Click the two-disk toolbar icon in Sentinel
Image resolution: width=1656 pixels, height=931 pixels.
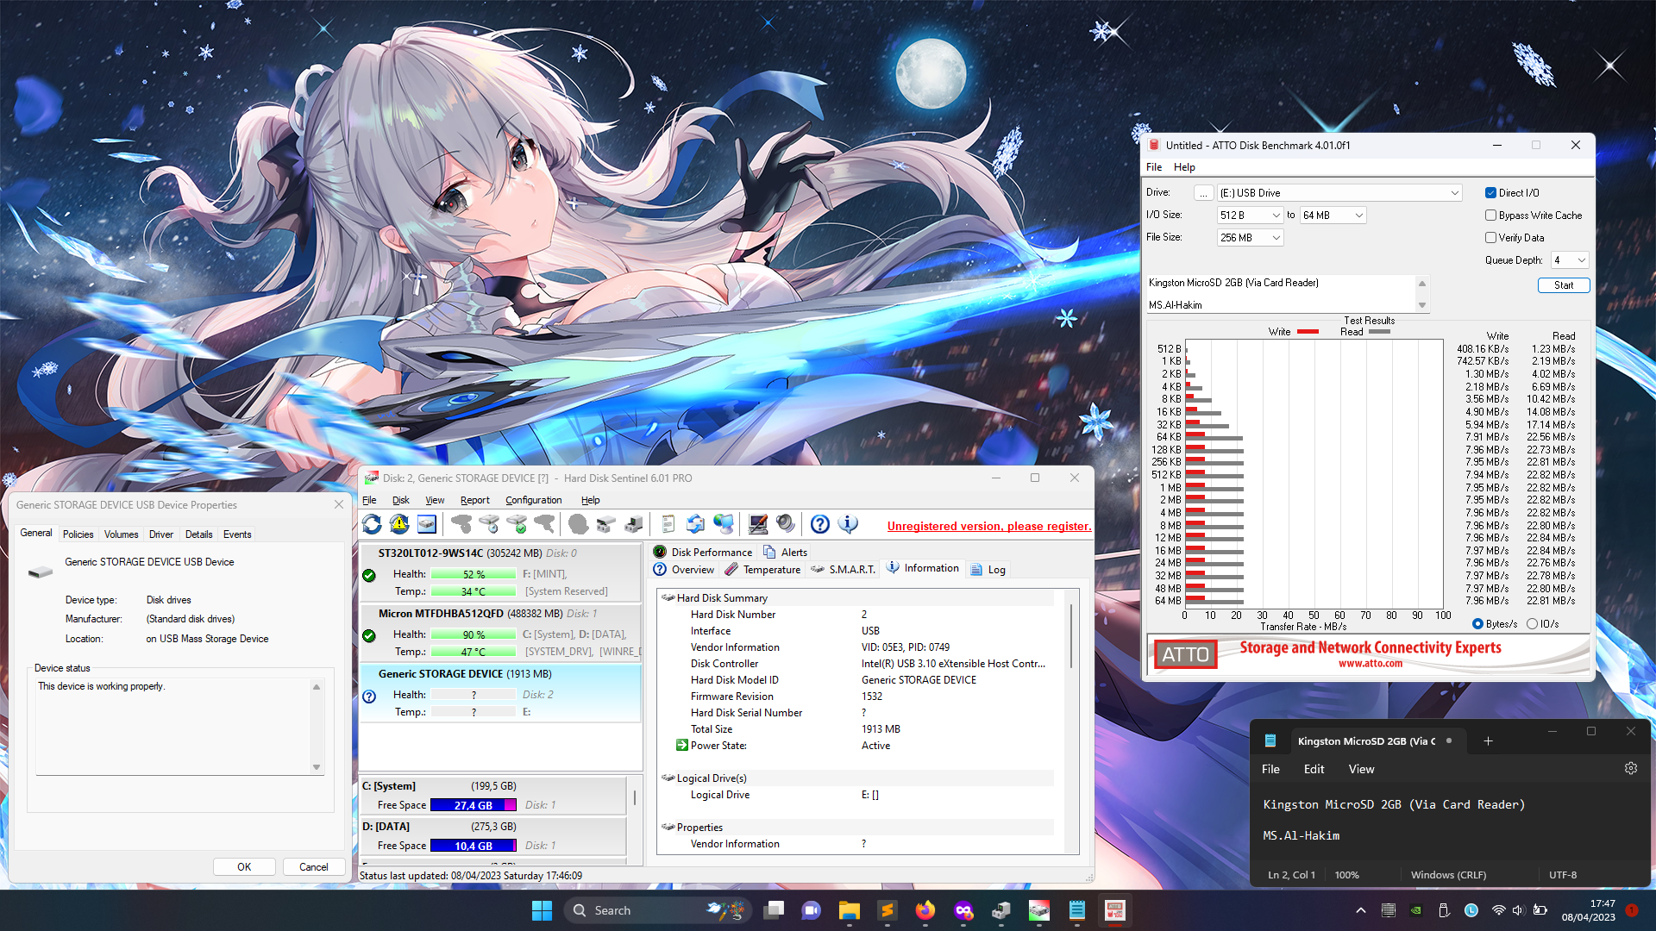click(x=606, y=524)
